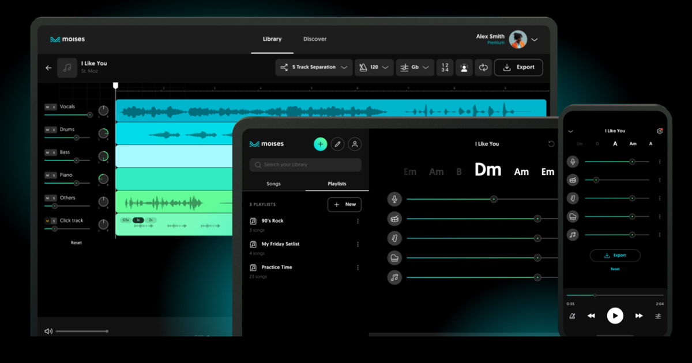Click the tablet pencil edit icon
Screen dimensions: 692x363
coord(337,144)
